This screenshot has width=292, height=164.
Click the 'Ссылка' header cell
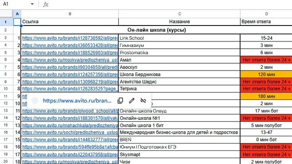70,22
